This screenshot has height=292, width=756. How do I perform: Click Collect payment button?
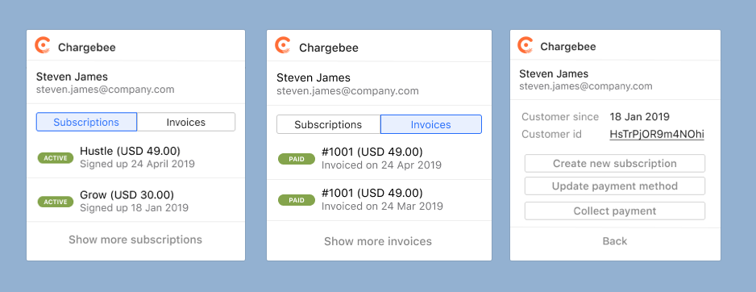tap(615, 211)
